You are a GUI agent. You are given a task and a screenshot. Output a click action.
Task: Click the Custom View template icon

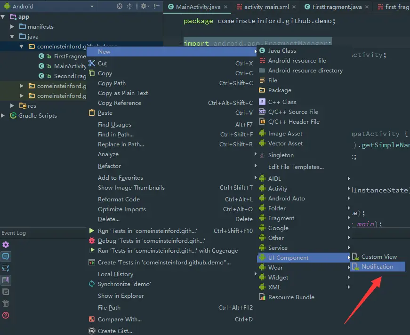point(355,256)
